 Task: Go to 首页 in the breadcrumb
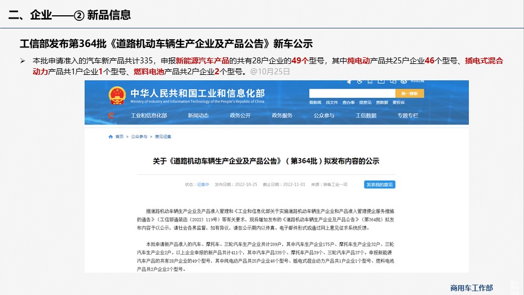pos(120,137)
